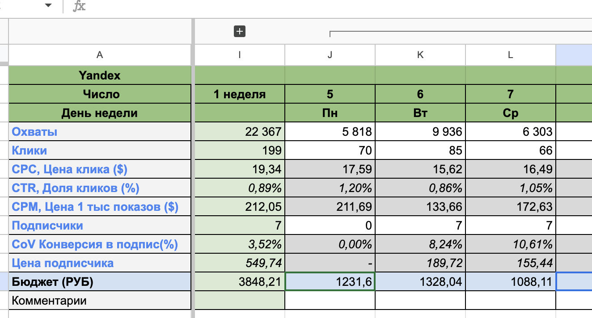Click the Клики row label
Image resolution: width=592 pixels, height=318 pixels.
point(100,151)
